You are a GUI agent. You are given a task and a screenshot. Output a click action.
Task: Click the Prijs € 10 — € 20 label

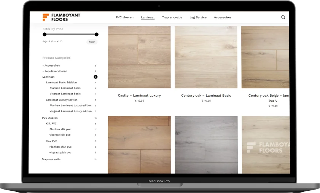pyautogui.click(x=52, y=41)
